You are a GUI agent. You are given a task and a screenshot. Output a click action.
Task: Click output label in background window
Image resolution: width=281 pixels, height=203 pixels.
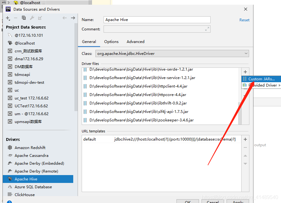(x=260, y=145)
